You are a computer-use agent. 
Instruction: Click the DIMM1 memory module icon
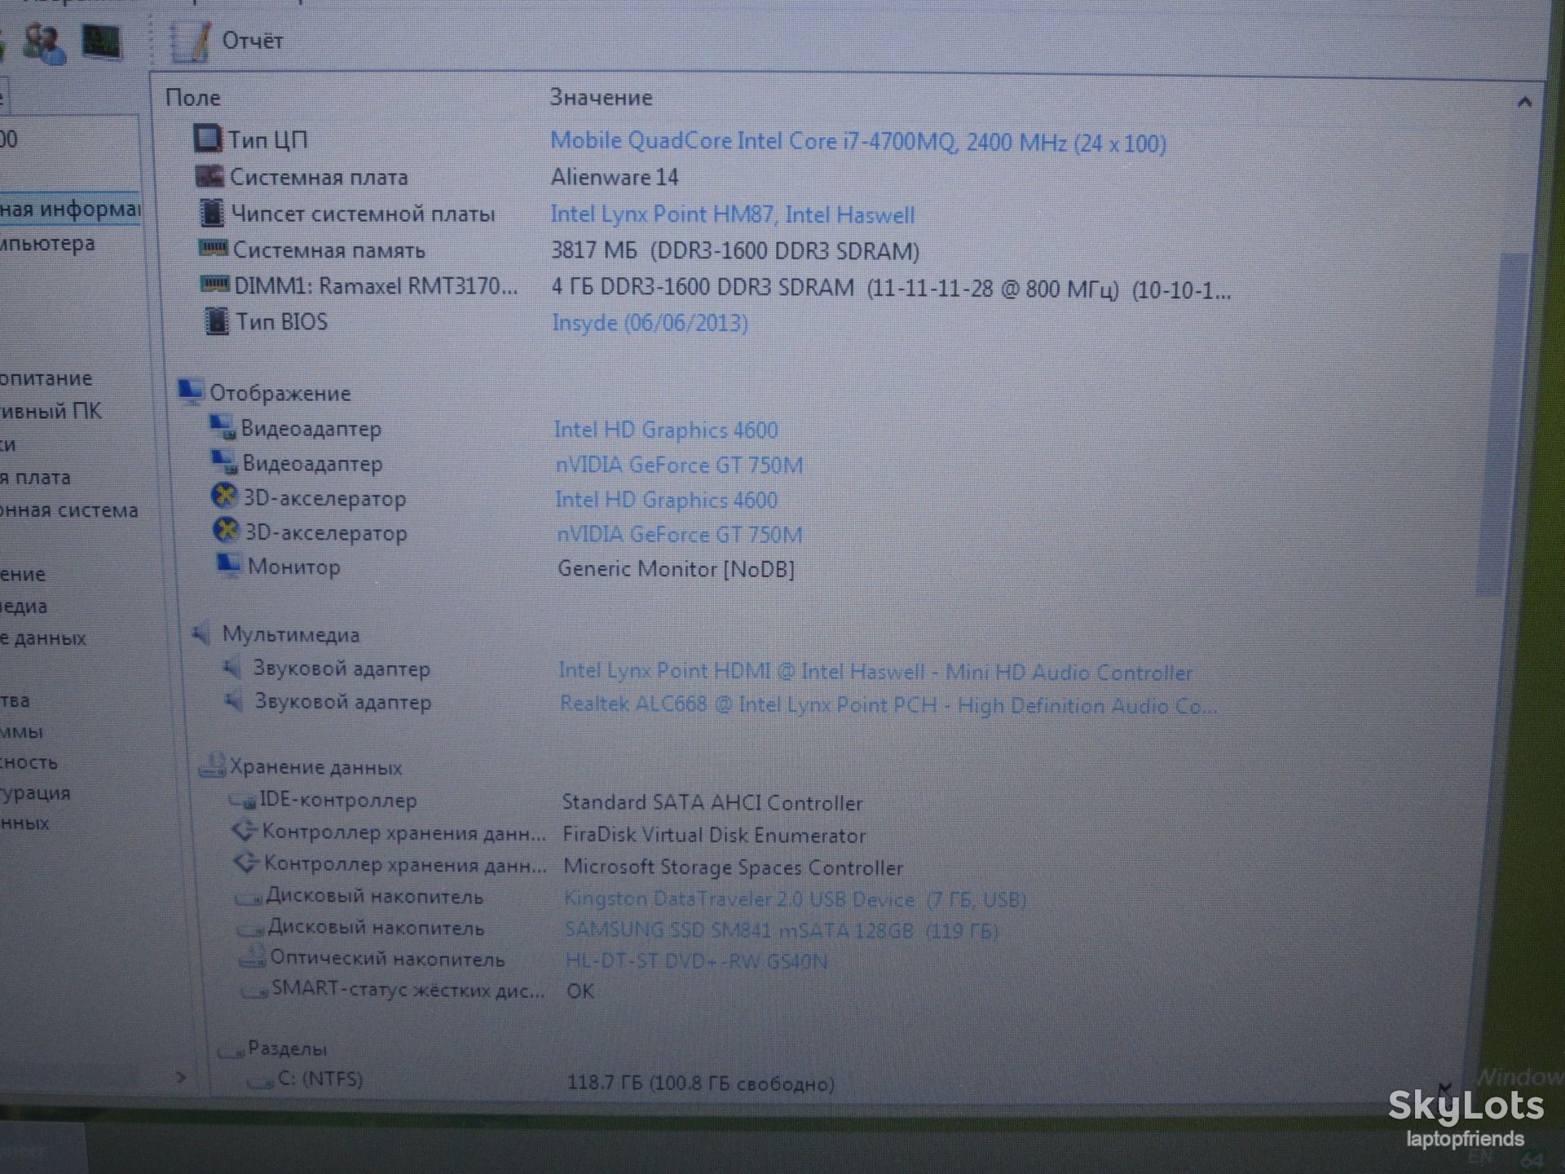[215, 285]
